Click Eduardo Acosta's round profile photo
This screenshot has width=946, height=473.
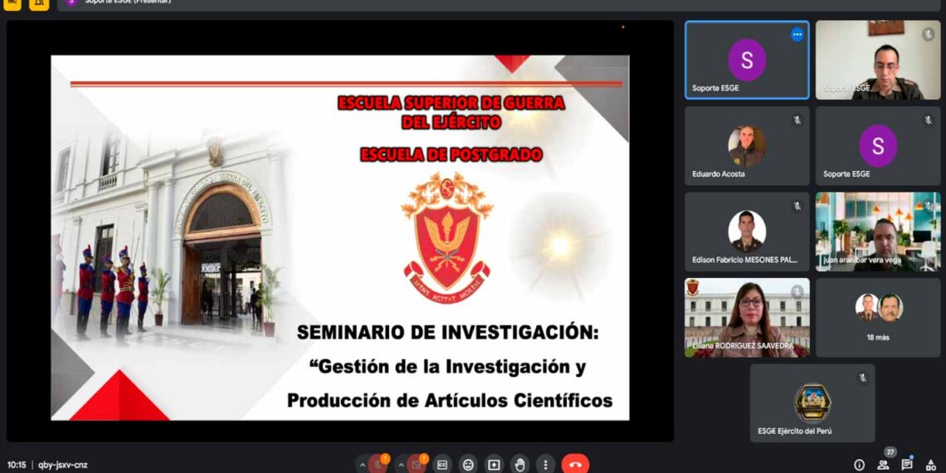(747, 145)
